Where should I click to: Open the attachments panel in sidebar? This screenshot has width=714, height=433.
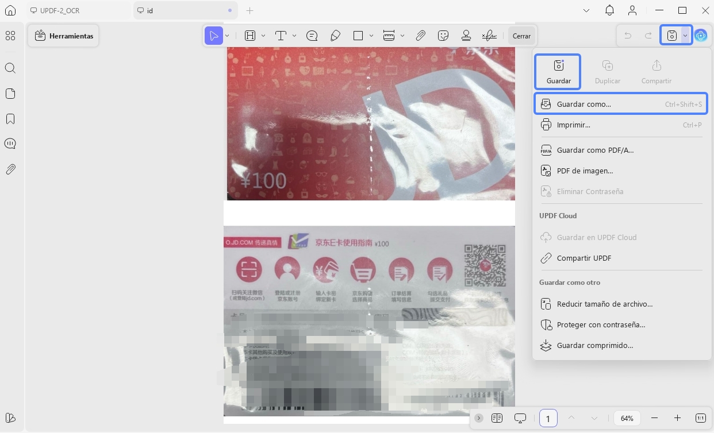10,169
